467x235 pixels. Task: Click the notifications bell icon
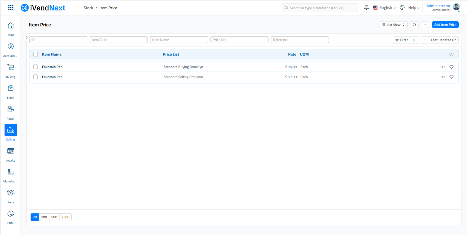pos(366,8)
